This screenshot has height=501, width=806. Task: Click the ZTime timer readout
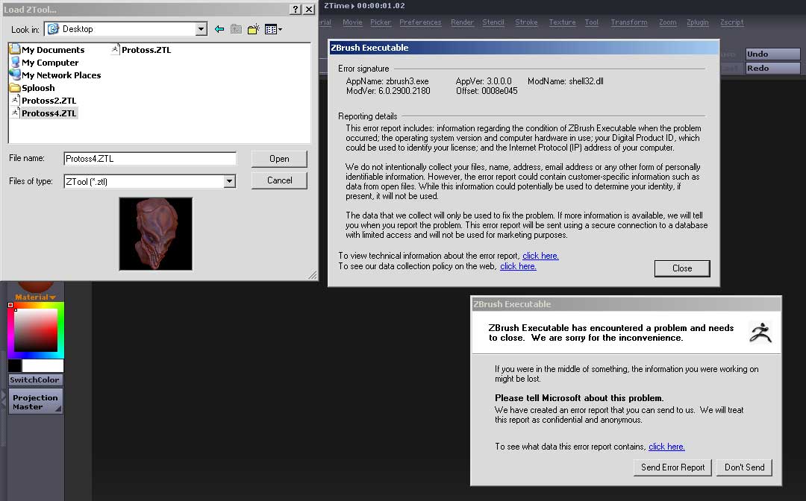(364, 6)
